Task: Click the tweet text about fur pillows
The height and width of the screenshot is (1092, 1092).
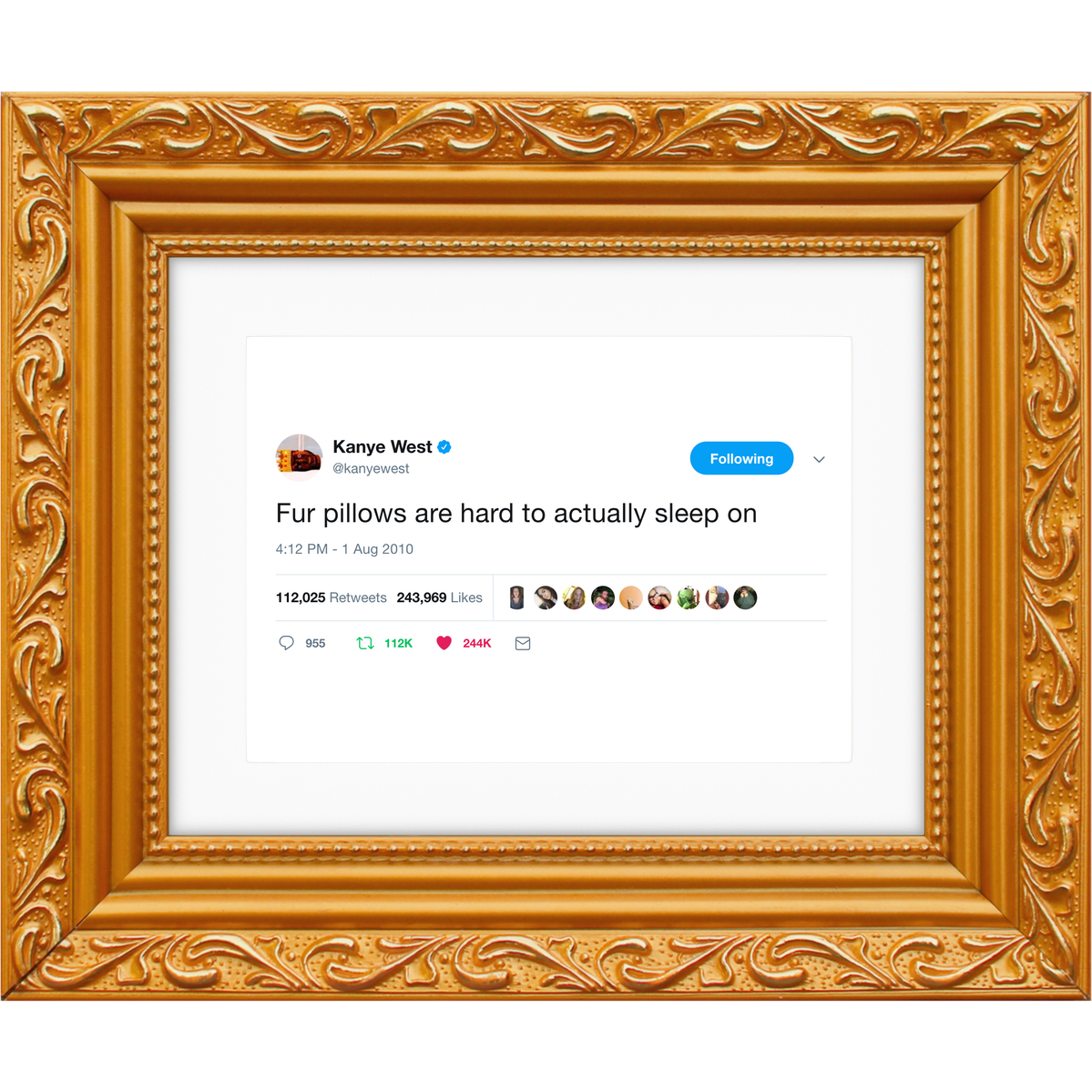Action: click(x=516, y=514)
